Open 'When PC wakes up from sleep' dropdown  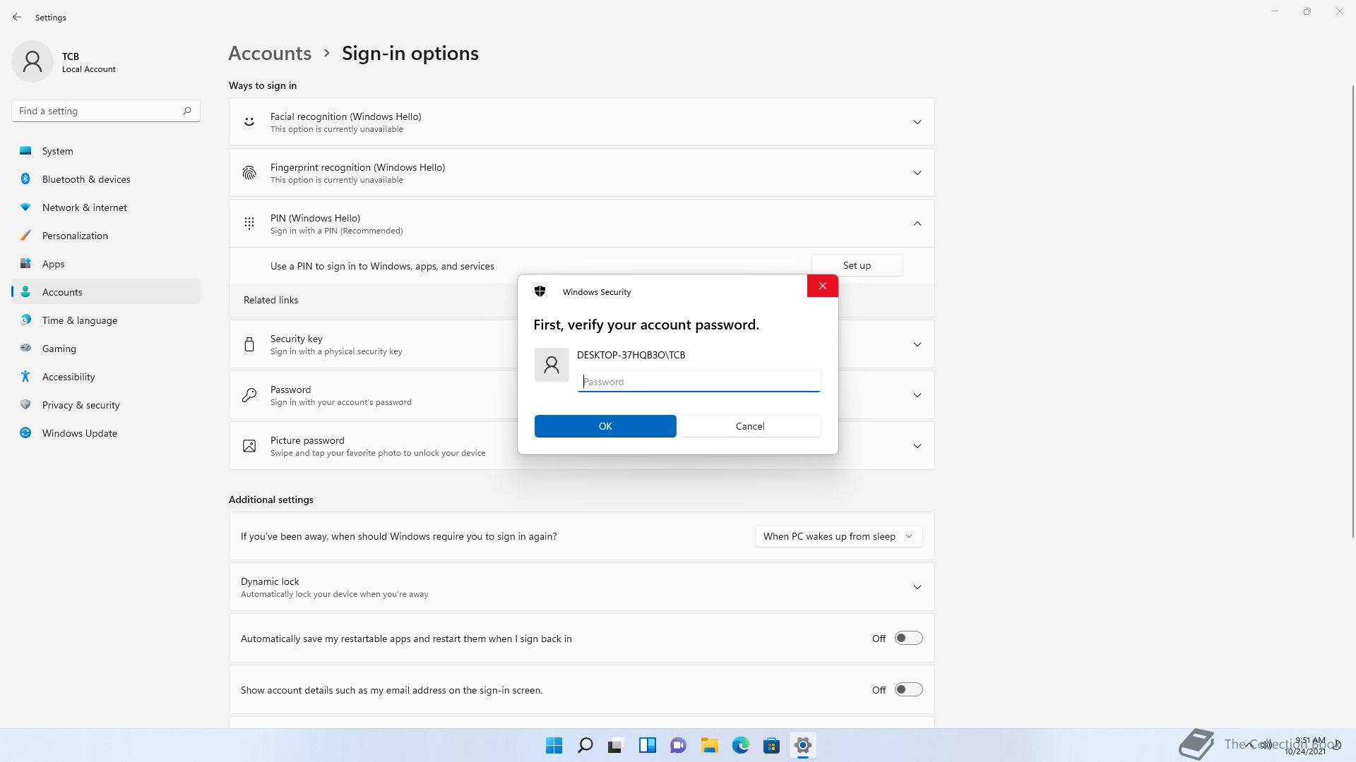pos(838,536)
